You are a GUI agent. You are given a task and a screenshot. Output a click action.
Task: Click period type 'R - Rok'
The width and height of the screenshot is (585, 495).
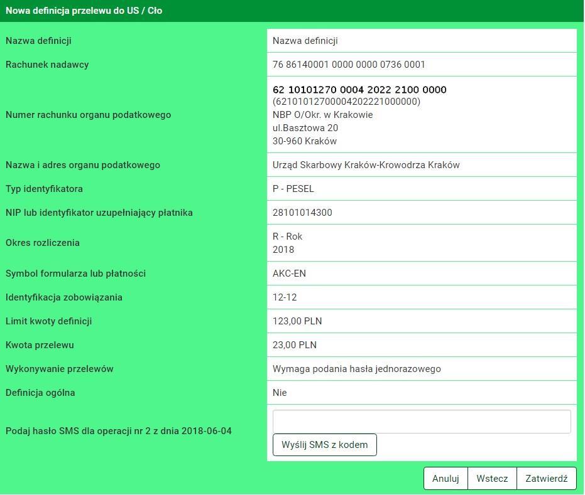287,237
